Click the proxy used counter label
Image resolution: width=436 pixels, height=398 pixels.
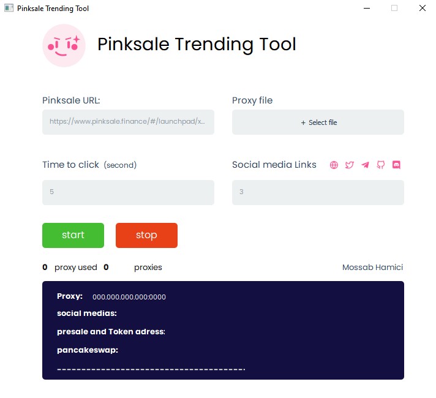tap(76, 268)
